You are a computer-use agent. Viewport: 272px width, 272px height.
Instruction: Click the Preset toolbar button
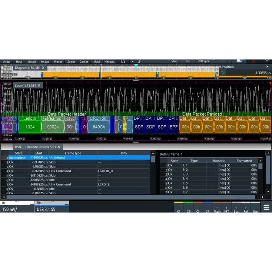coord(58,62)
